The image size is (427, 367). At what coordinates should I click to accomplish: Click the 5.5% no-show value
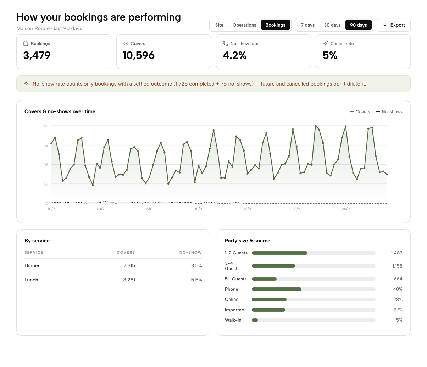pyautogui.click(x=196, y=280)
